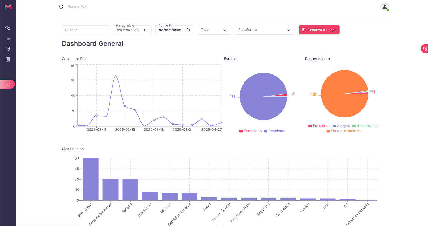Toggle Peticiones legend in Requerimiento chart
Screen dimensions: 428x226
coord(319,126)
